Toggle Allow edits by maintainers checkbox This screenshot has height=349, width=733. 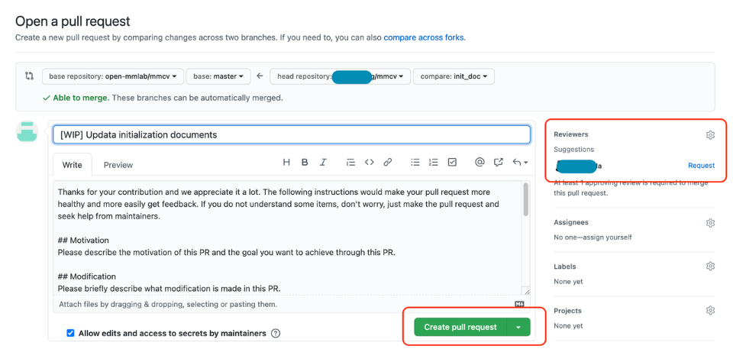coord(71,333)
